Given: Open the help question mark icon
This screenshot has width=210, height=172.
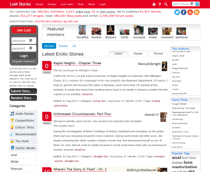Looking at the screenshot, I should tap(160, 4).
